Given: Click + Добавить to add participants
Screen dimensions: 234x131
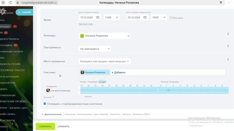Looking at the screenshot, I should [x=118, y=72].
